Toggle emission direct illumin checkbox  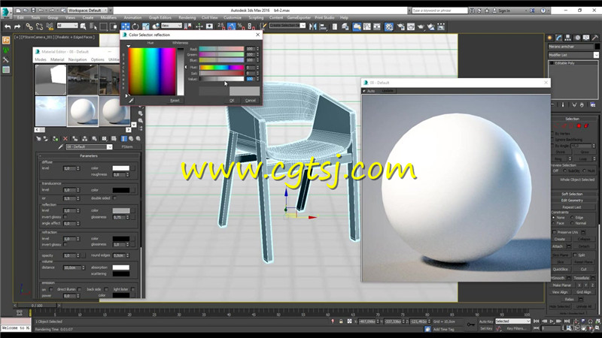(80, 289)
